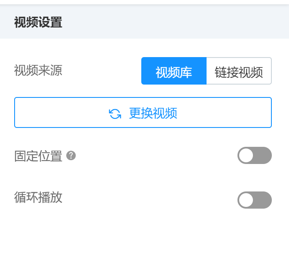Enable the 固定位置 toggle switch

(x=255, y=155)
